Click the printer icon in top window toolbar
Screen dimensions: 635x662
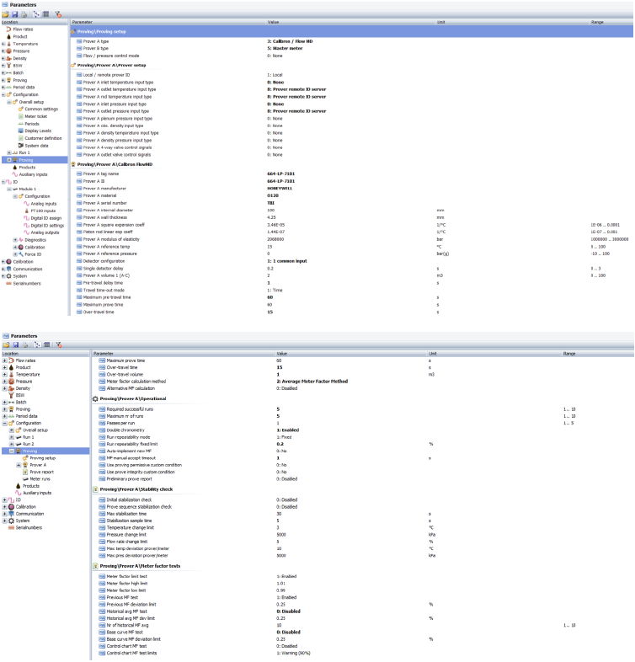tap(24, 14)
